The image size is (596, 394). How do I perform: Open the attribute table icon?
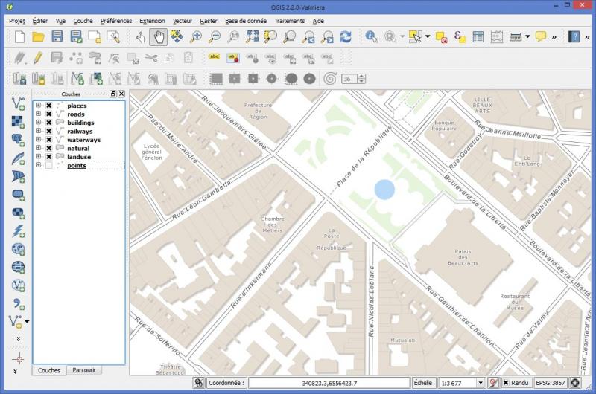click(478, 36)
